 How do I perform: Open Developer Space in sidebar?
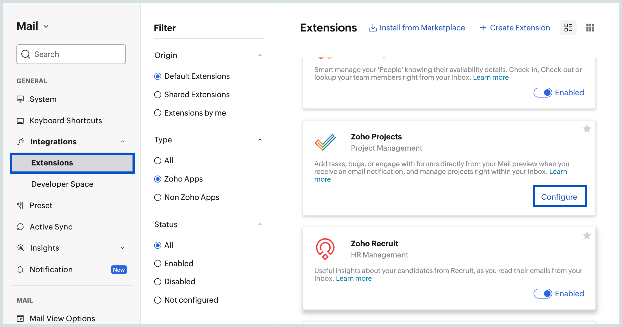62,184
